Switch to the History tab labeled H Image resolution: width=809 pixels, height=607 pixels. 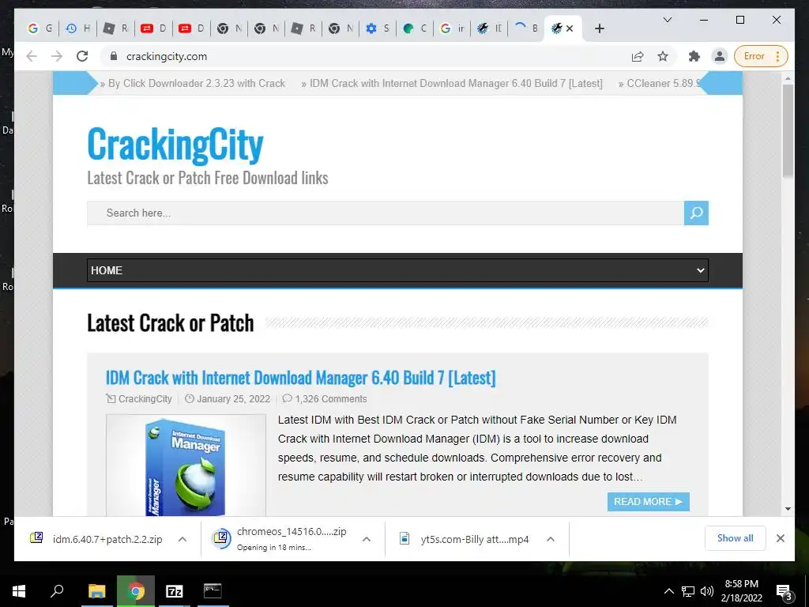pyautogui.click(x=78, y=28)
